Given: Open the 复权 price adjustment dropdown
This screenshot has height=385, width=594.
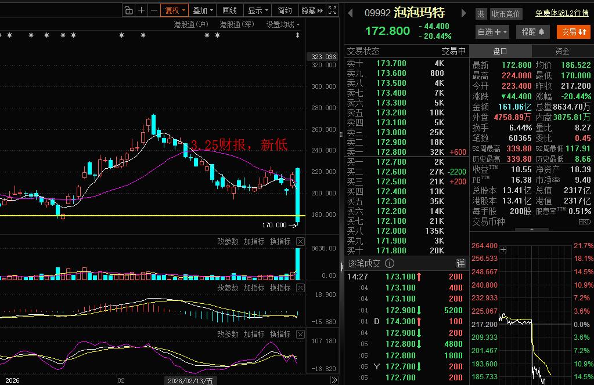Looking at the screenshot, I should pyautogui.click(x=175, y=10).
